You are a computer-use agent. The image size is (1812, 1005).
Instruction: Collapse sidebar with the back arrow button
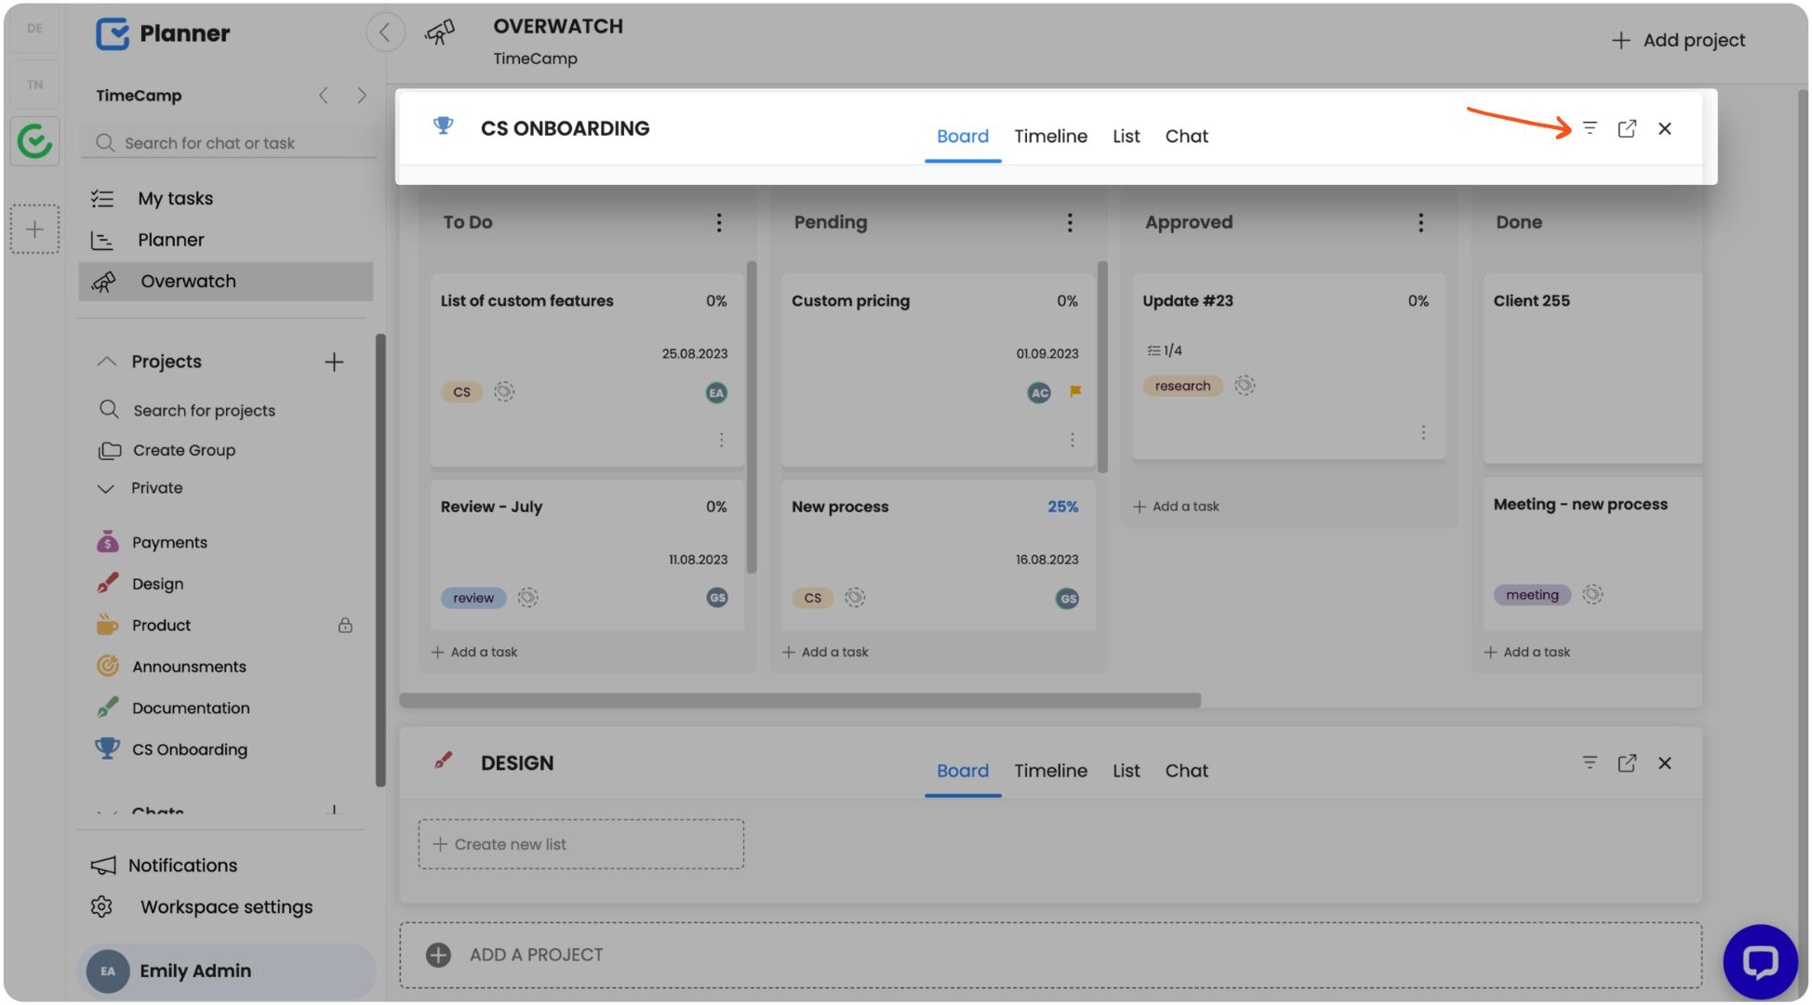pos(384,33)
